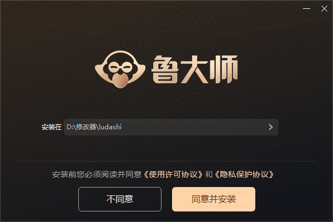
Task: Click the 鲁 character in the logo
Action: click(165, 69)
